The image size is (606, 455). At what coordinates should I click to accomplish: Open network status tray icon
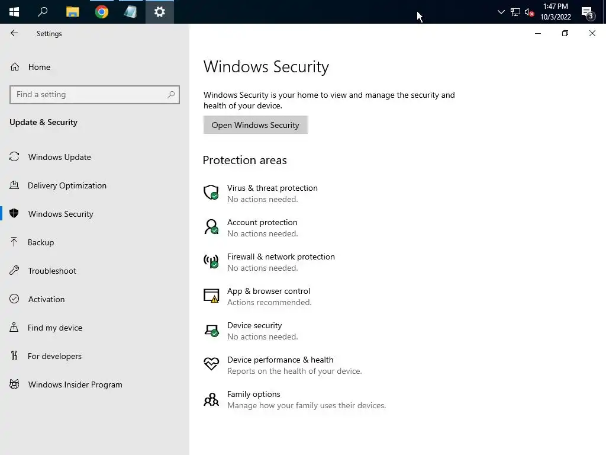[x=515, y=12]
